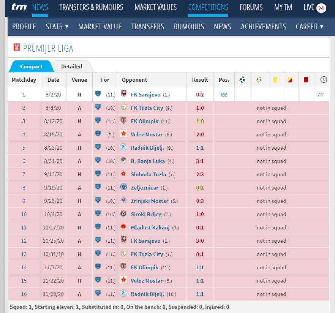Viewport: 335px width, 313px height.
Task: Click the Result column header
Action: pyautogui.click(x=200, y=80)
